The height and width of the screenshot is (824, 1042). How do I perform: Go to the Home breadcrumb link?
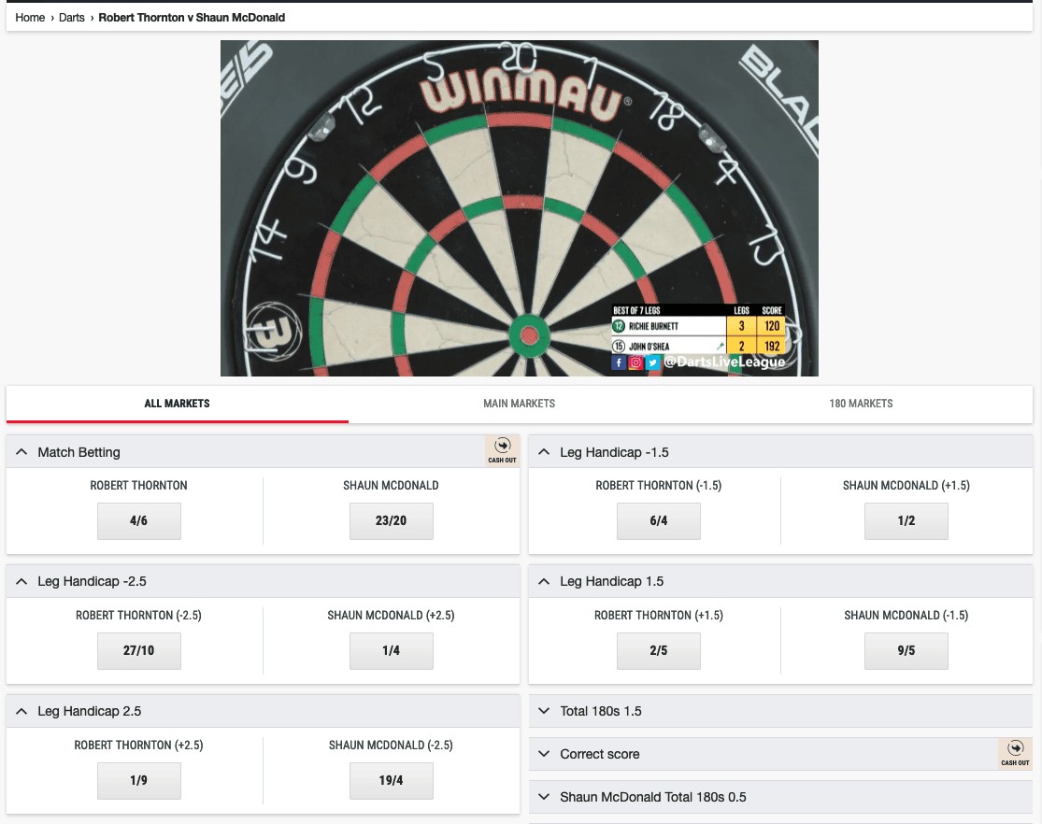click(30, 17)
